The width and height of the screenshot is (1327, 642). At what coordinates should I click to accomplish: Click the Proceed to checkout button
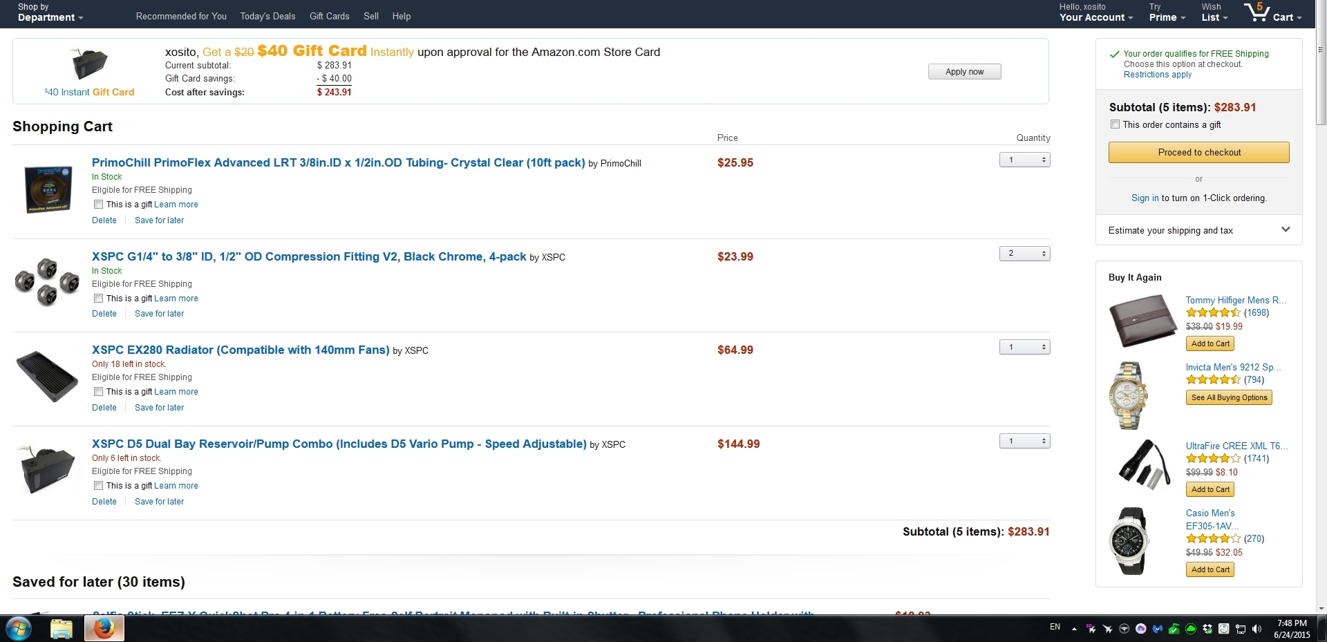(1198, 152)
